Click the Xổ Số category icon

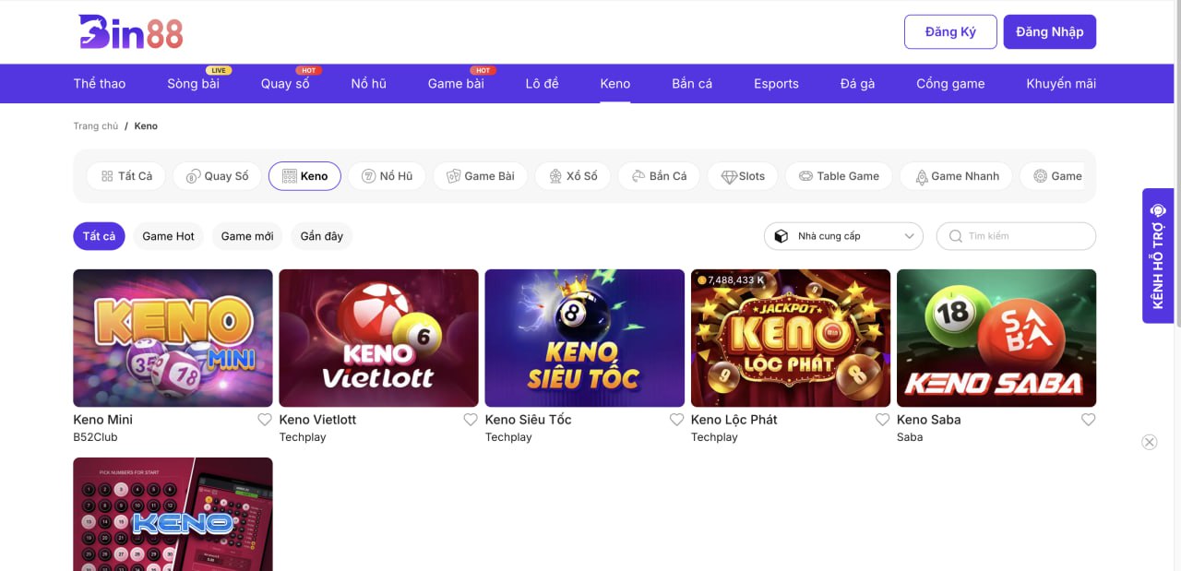[555, 176]
